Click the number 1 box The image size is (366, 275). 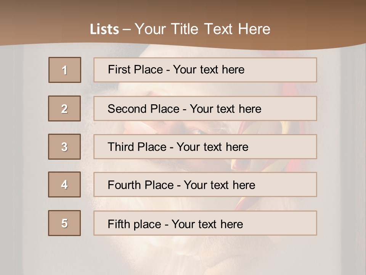pos(65,70)
